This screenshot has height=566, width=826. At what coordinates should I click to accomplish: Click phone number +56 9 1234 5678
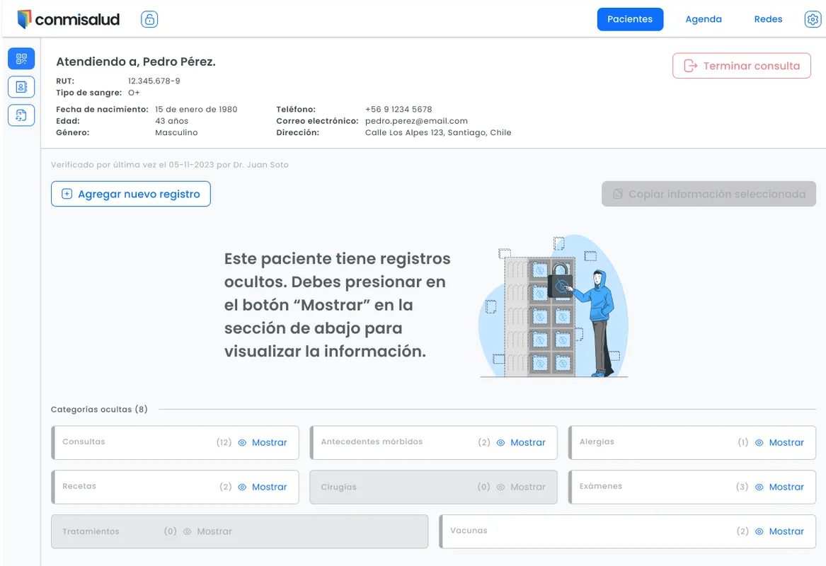click(398, 110)
